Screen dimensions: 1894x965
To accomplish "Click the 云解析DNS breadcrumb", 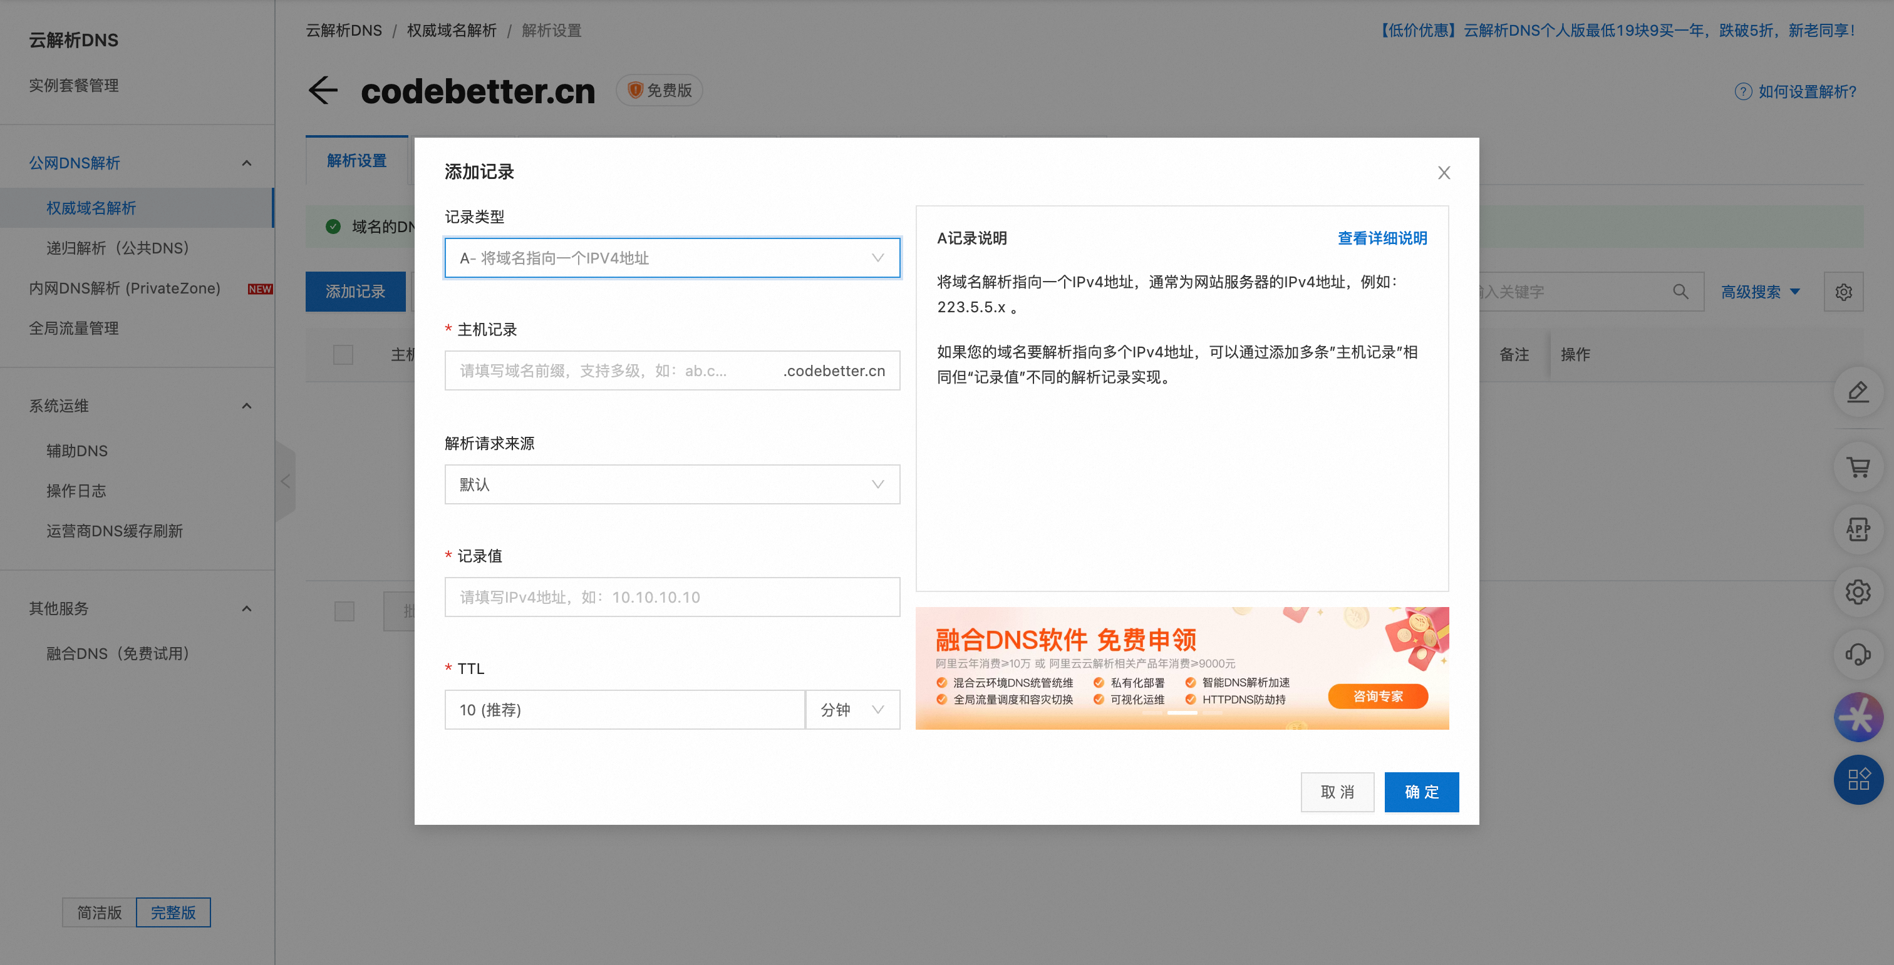I will tap(343, 31).
